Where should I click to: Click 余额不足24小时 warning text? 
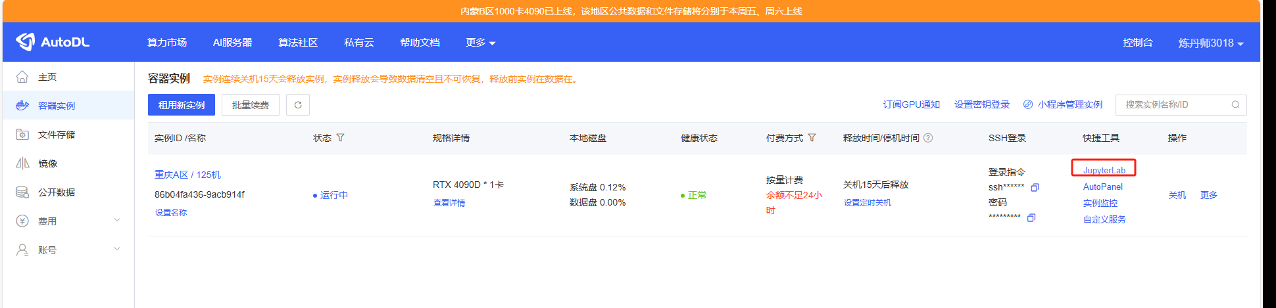[794, 203]
